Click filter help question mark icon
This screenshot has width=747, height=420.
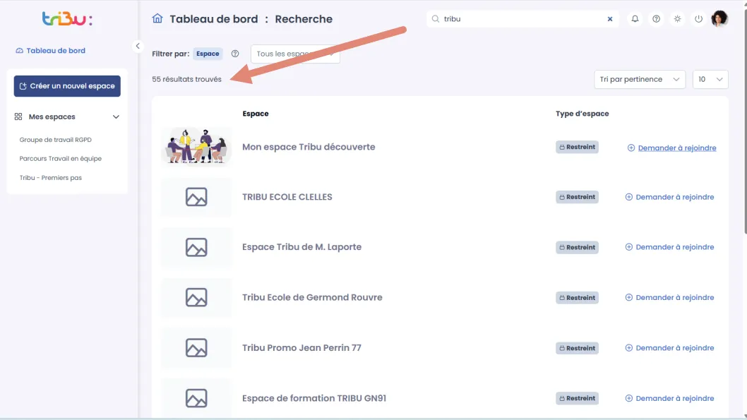(235, 54)
